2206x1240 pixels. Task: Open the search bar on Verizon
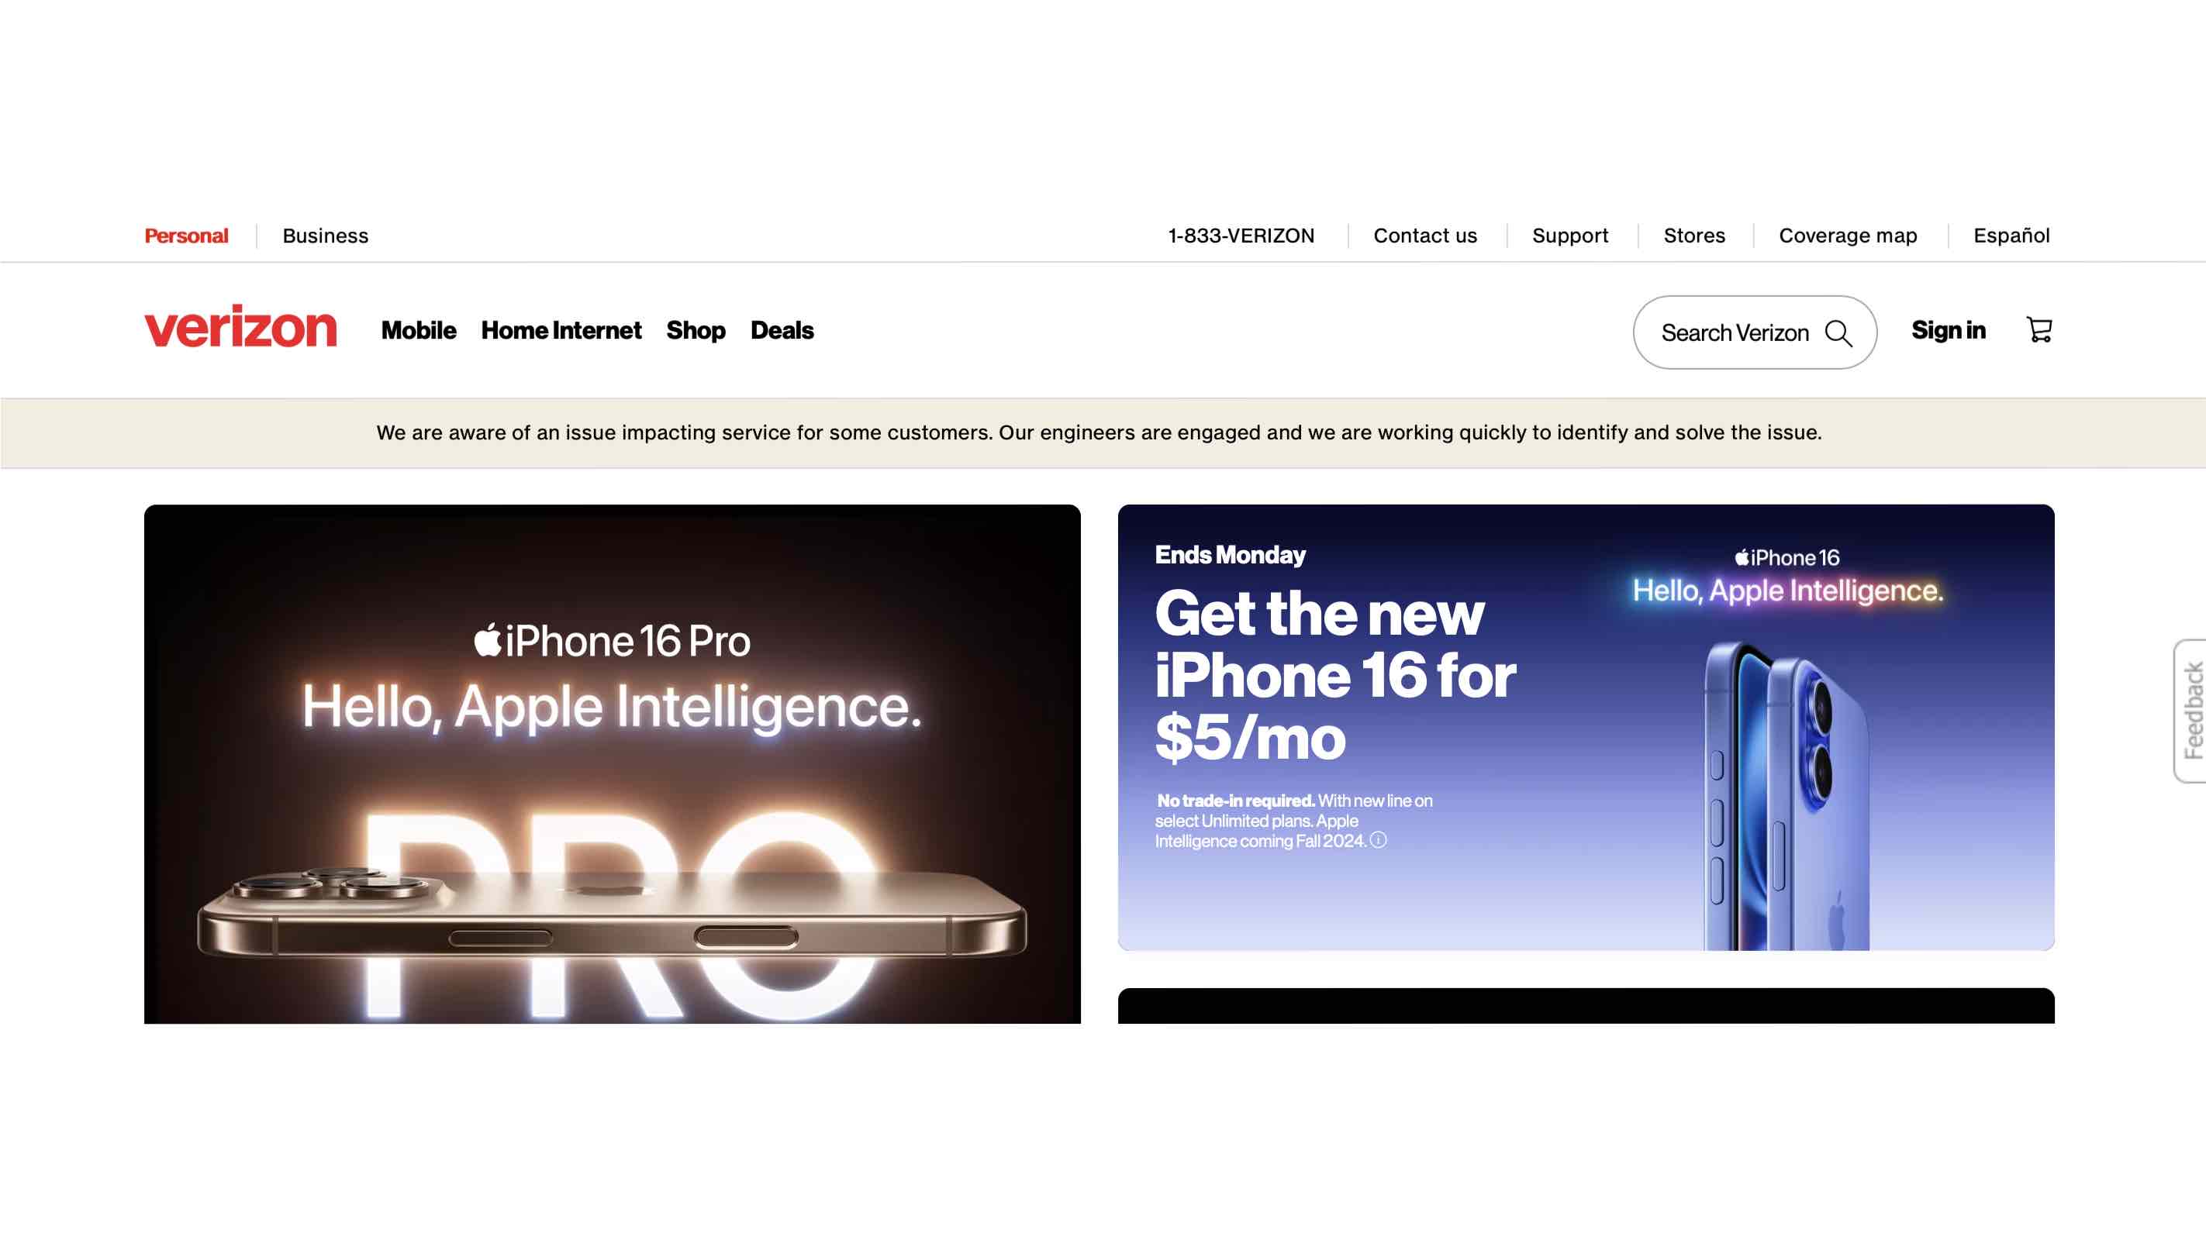[1755, 332]
